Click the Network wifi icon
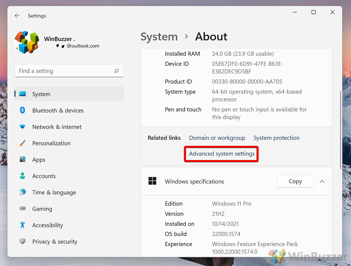The image size is (351, 266). coord(22,127)
